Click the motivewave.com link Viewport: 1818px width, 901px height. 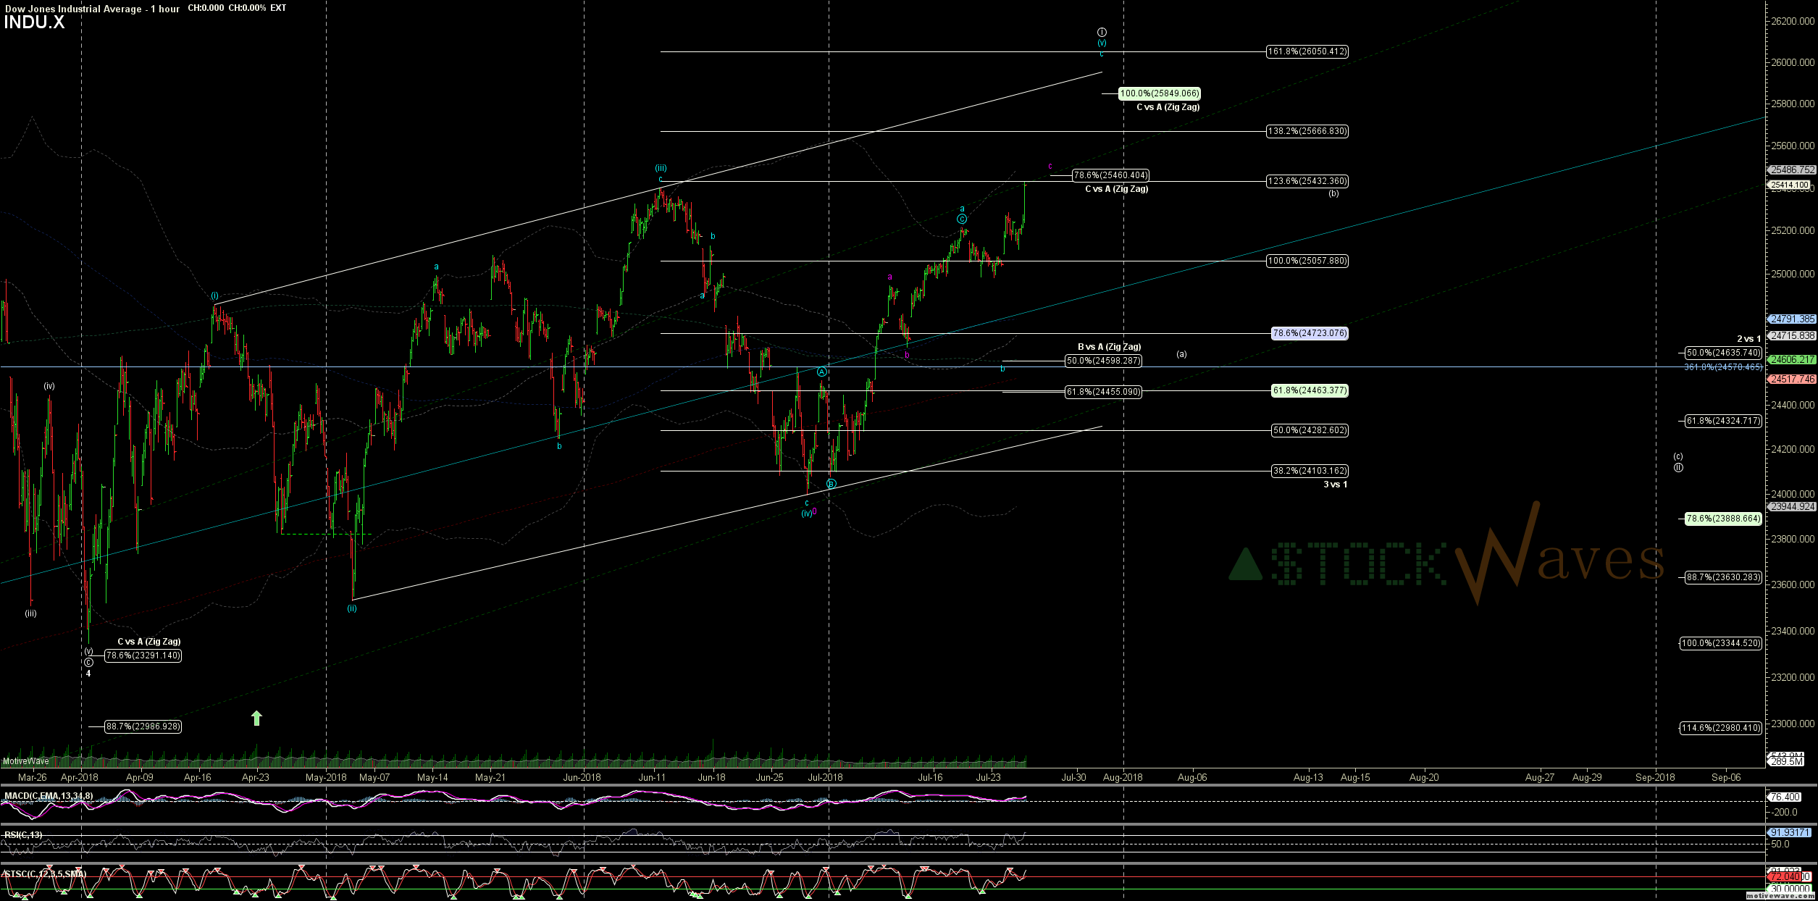[x=1781, y=896]
